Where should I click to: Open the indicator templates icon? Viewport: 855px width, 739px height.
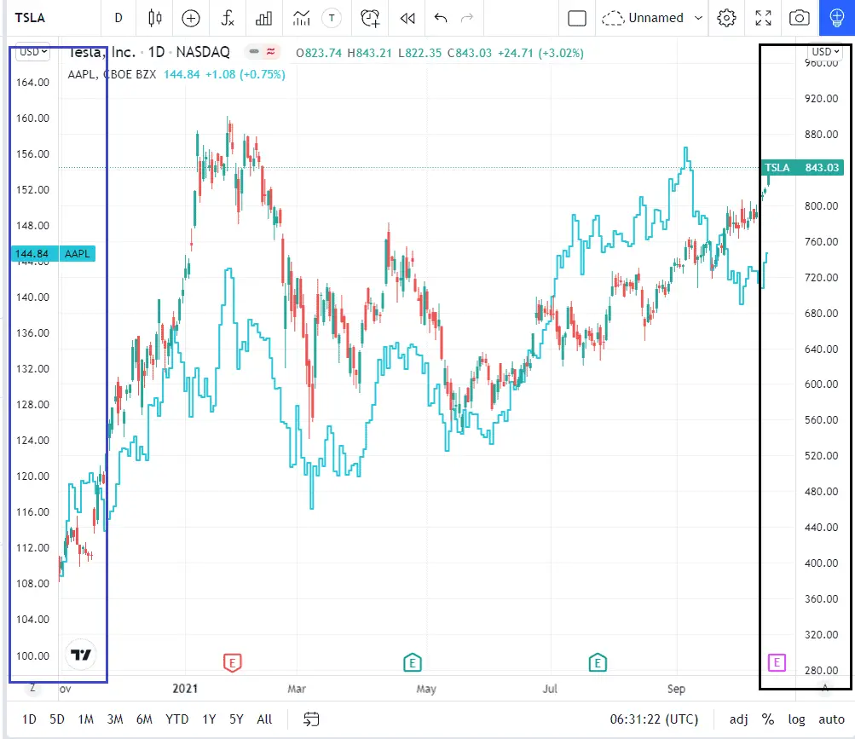pyautogui.click(x=301, y=18)
